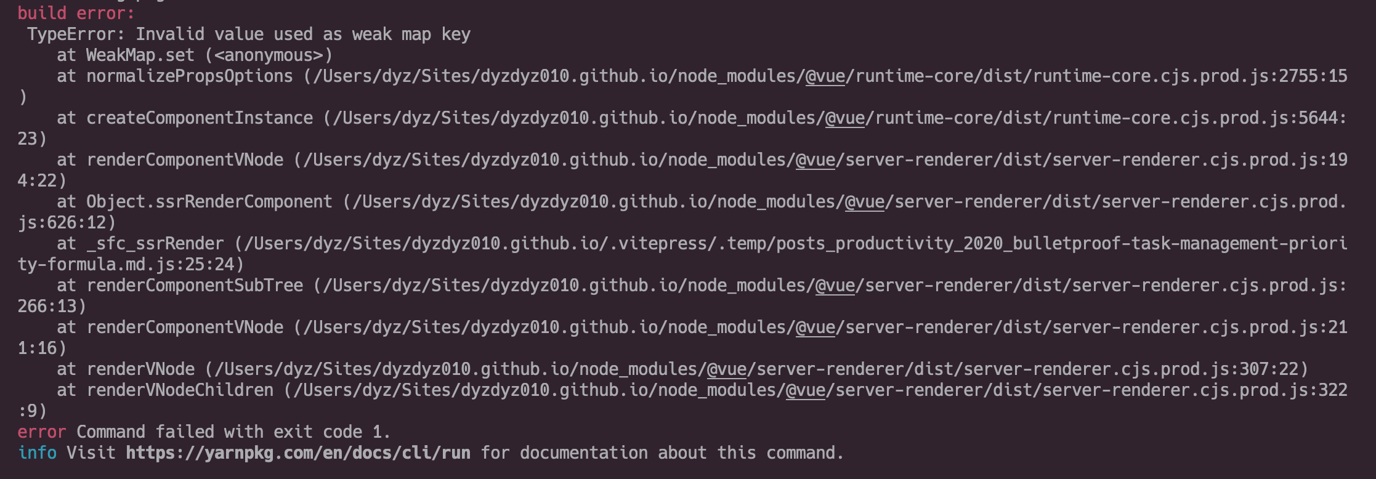Click the blue "info" label
This screenshot has width=1376, height=479.
coord(37,453)
